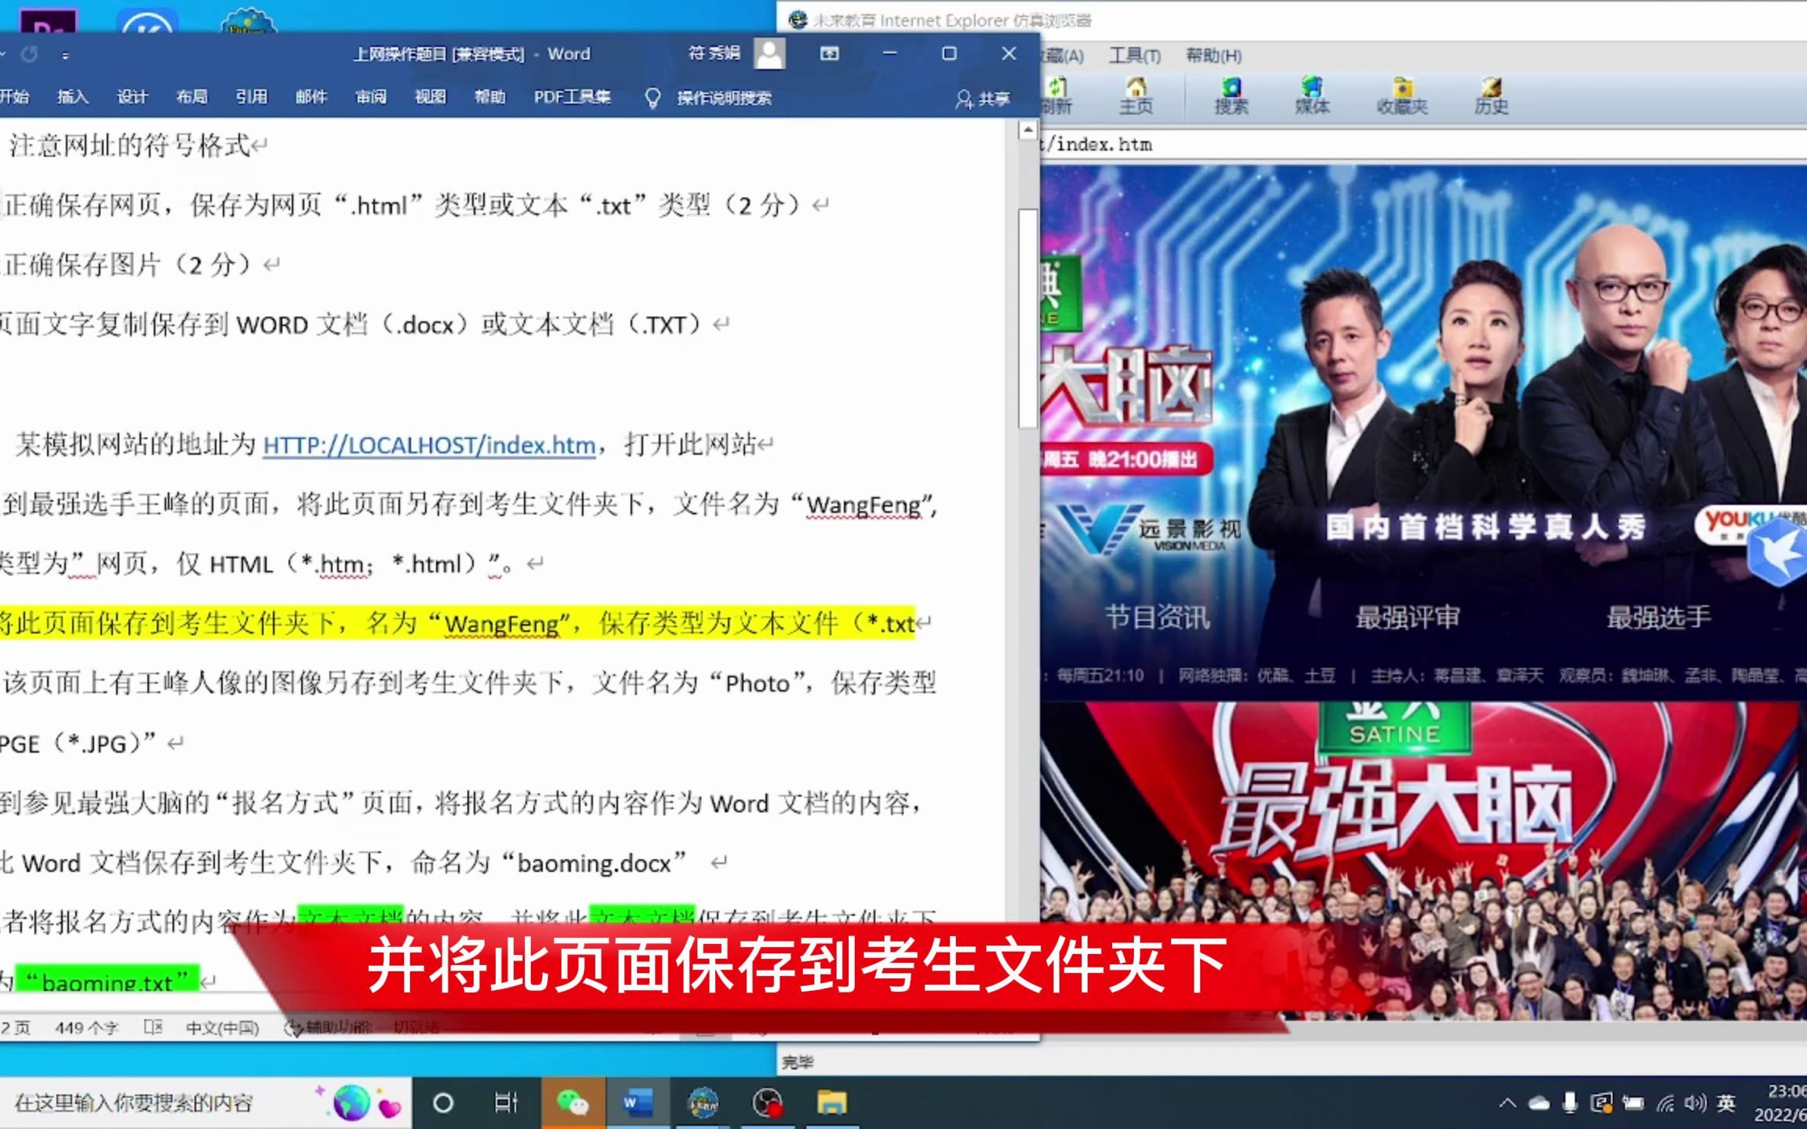
Task: Click the 共享 share button in Word
Action: pyautogui.click(x=982, y=99)
